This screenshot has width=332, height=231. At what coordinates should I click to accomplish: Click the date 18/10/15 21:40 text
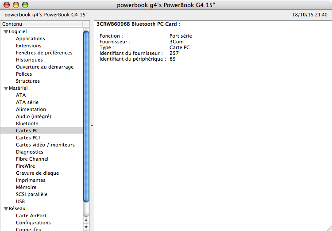click(x=310, y=15)
